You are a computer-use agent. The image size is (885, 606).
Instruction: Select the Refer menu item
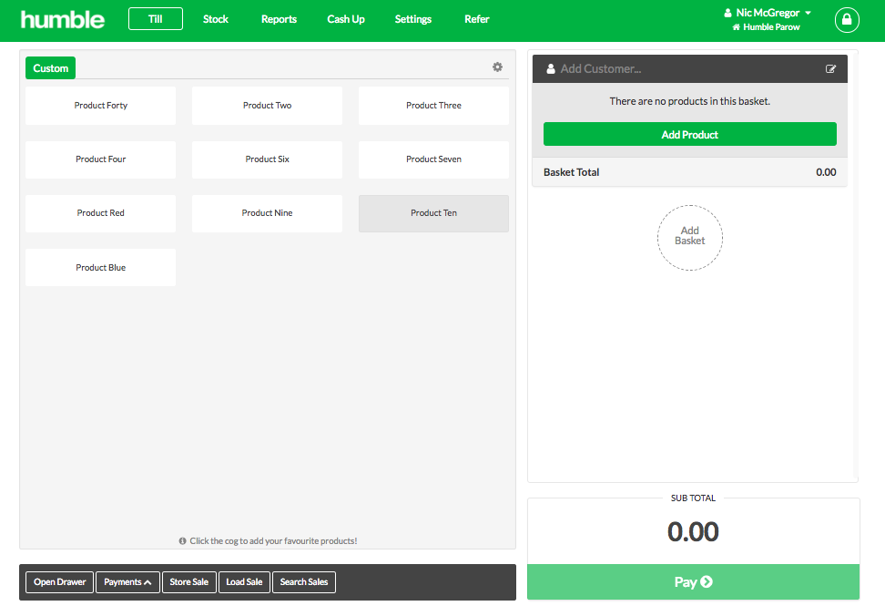[x=477, y=19]
